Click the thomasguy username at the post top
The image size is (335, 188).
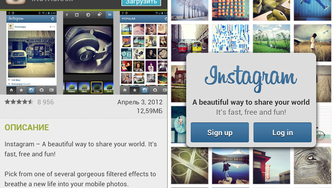click(x=20, y=27)
